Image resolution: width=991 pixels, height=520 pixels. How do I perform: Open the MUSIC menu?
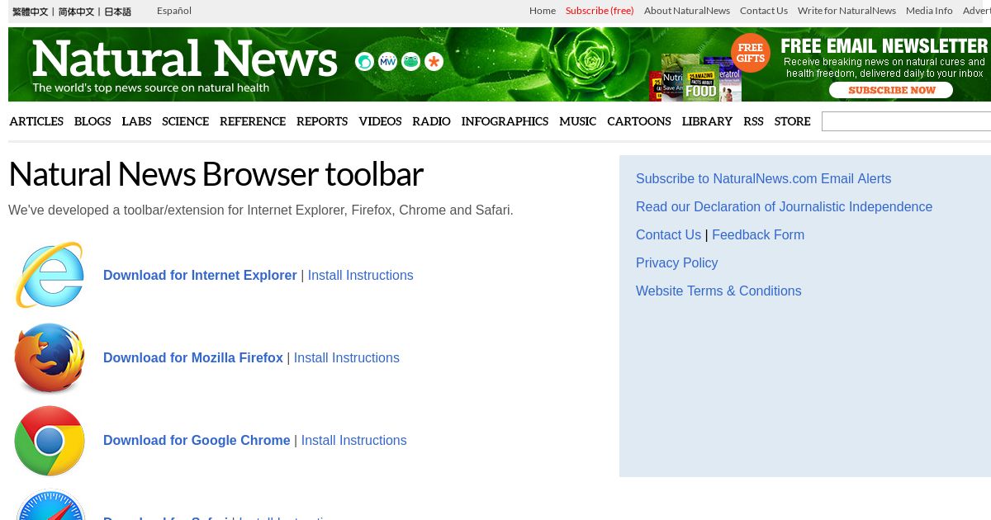click(577, 121)
